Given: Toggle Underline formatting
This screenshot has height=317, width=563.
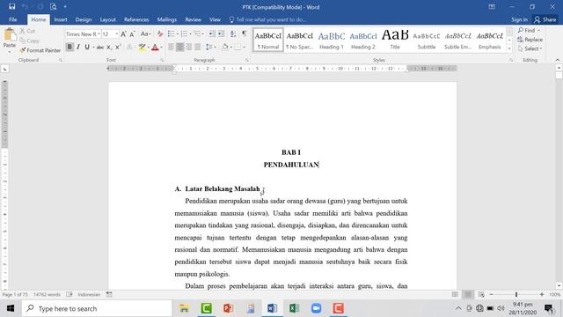Looking at the screenshot, I should (x=87, y=47).
